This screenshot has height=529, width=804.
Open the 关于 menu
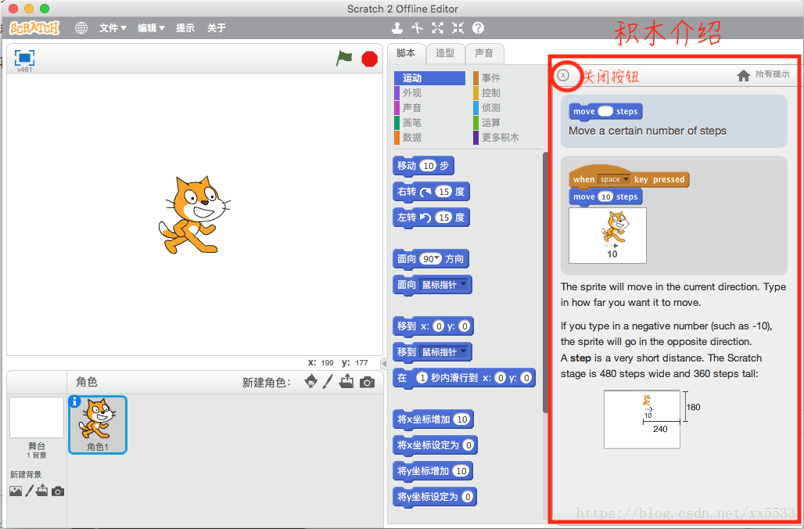(x=217, y=27)
